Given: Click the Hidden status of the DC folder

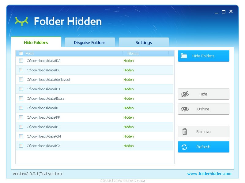Looking at the screenshot, I should 128,70.
